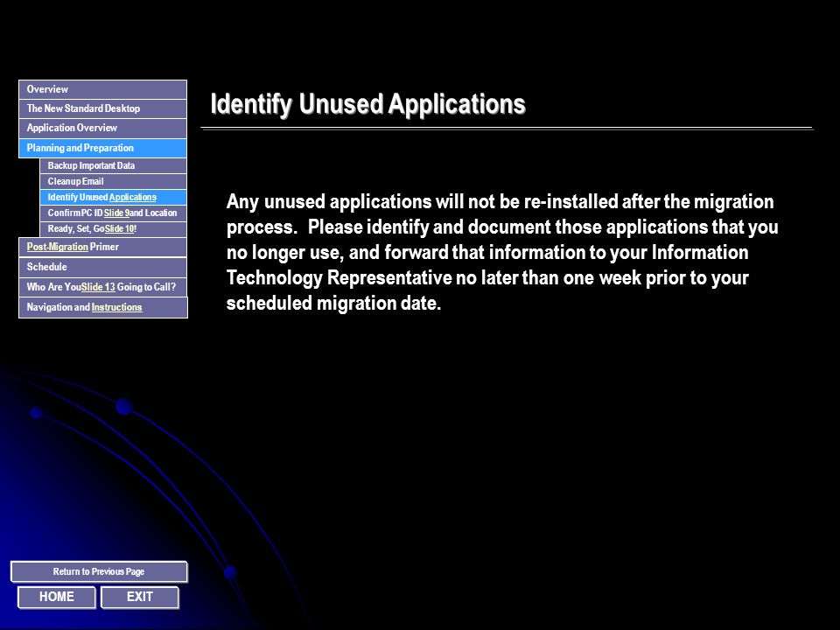Click the EXIT button
840x630 pixels.
(x=140, y=597)
